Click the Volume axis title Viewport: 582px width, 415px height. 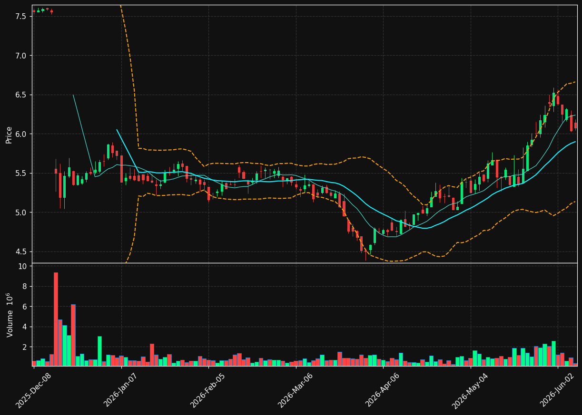coord(10,315)
